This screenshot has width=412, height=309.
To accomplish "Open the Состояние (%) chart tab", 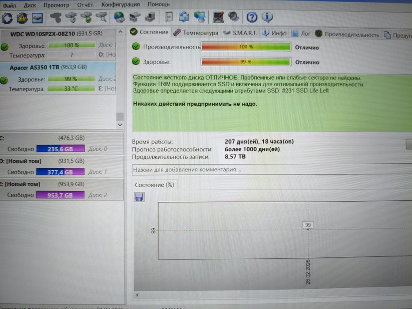I will [155, 185].
